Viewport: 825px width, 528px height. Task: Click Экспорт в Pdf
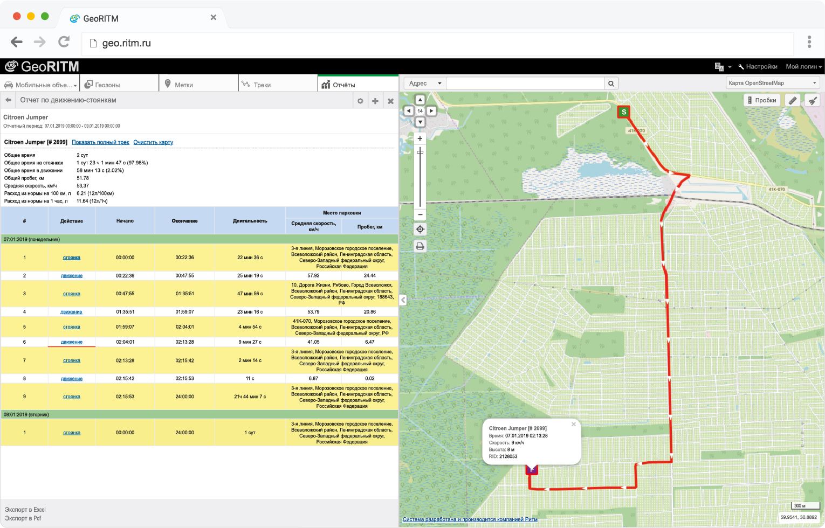23,518
